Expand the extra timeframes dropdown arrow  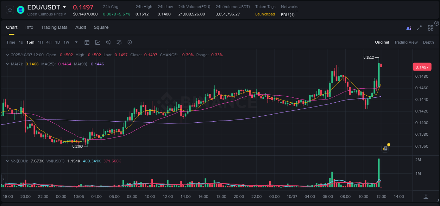click(x=76, y=42)
